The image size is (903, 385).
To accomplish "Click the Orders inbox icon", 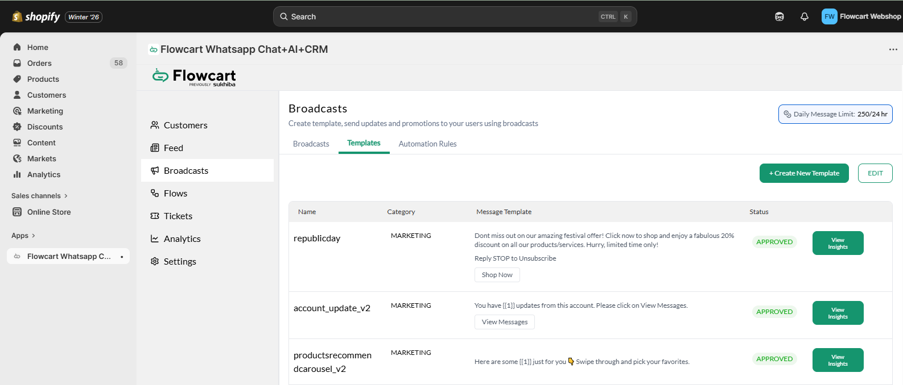I will (17, 63).
